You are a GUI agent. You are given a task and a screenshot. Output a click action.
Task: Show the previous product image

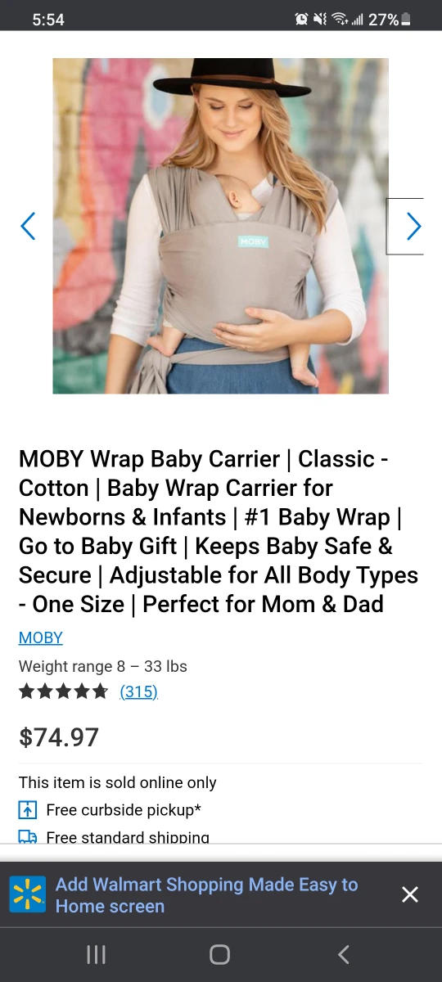coord(28,226)
